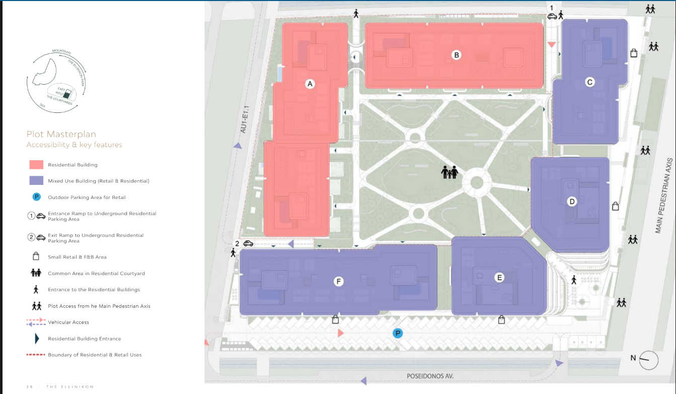Click the shopping bag icon beside building D
The height and width of the screenshot is (394, 676).
point(615,206)
